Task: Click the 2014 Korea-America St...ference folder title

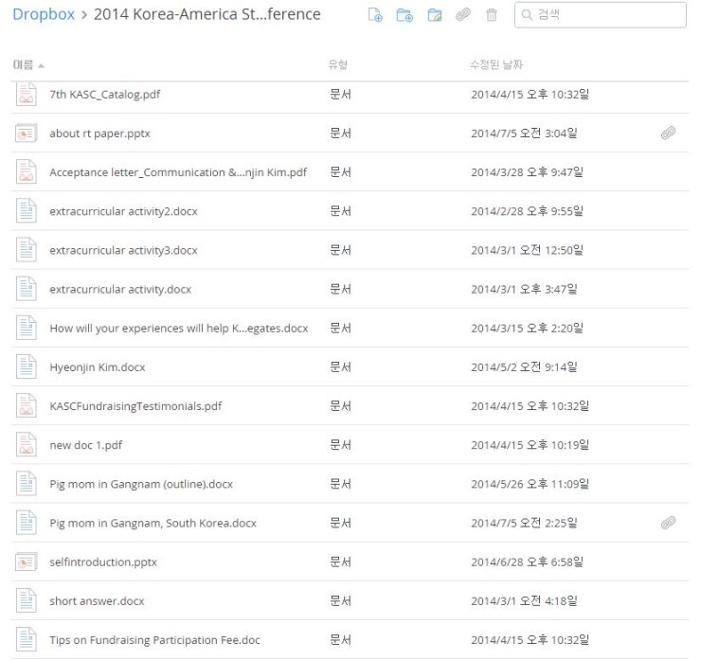Action: tap(207, 14)
